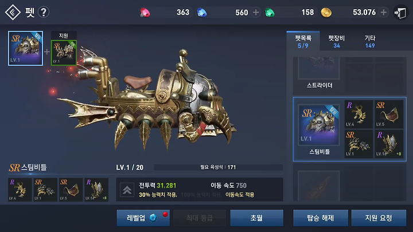This screenshot has width=413, height=232.
Task: Click the 지원 요청 button
Action: coord(379,218)
